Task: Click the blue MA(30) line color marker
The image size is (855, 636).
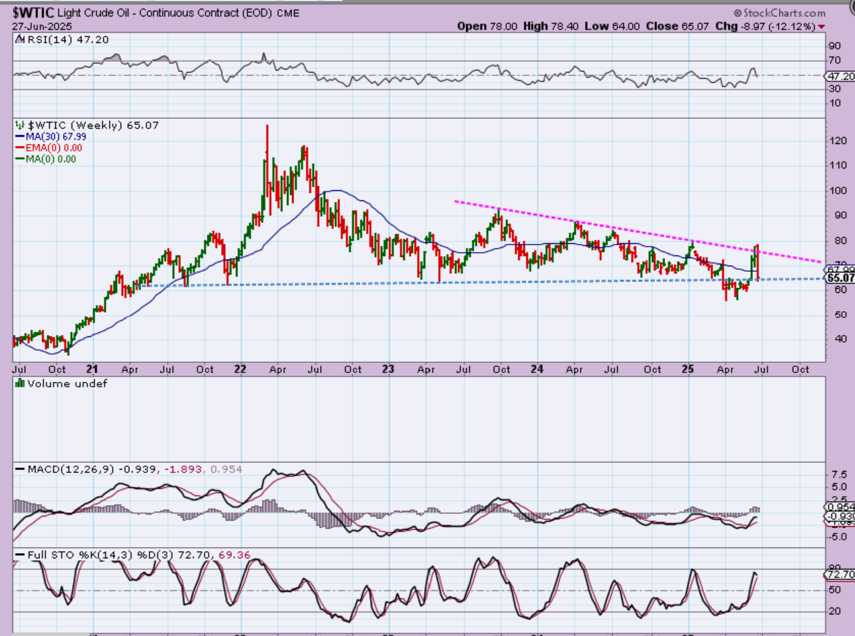Action: (20, 137)
